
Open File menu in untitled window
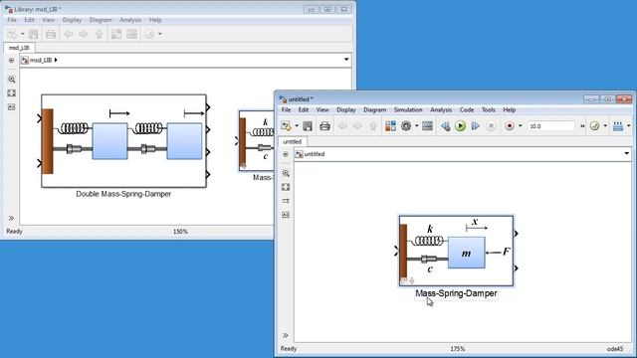[286, 109]
